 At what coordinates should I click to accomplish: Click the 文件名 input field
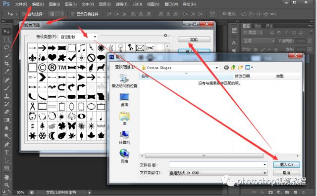point(216,164)
